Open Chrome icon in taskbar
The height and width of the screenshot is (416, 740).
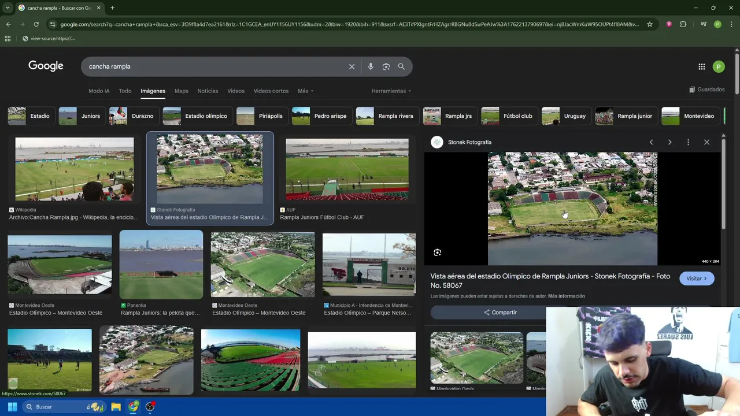click(x=134, y=407)
